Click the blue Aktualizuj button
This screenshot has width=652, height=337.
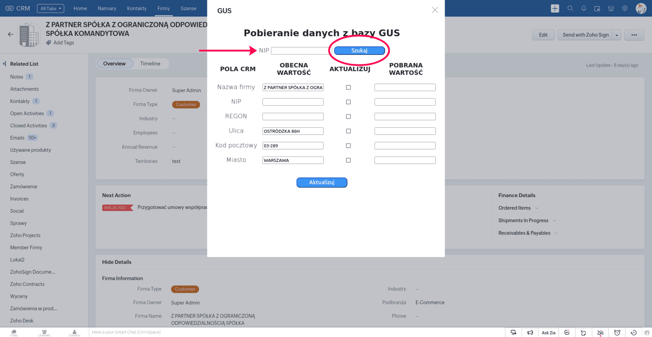[322, 183]
